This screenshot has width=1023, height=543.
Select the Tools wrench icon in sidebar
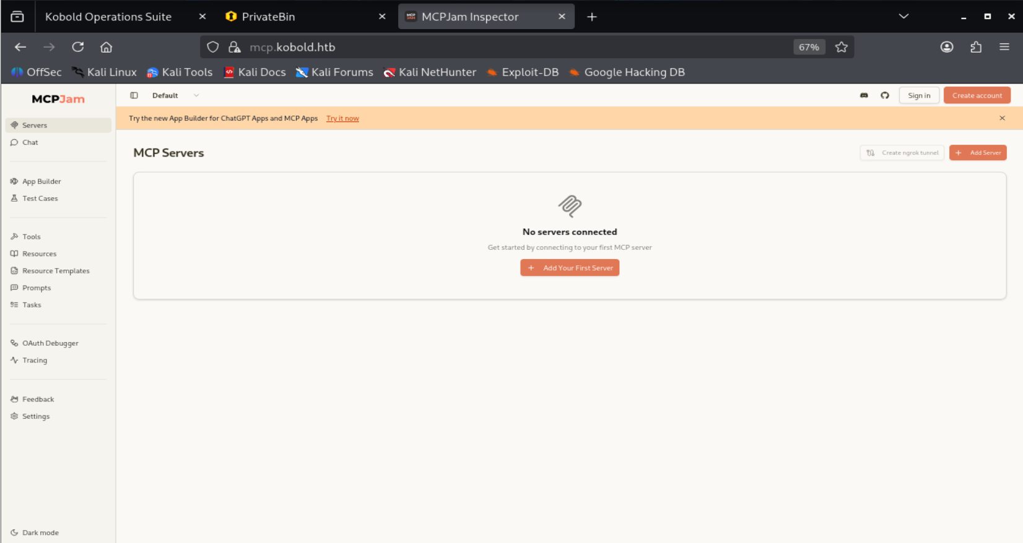click(x=14, y=236)
